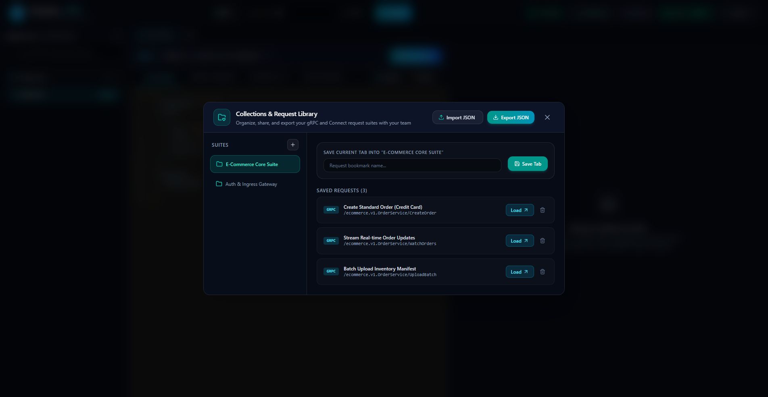Click the Import JSON button

click(x=457, y=117)
